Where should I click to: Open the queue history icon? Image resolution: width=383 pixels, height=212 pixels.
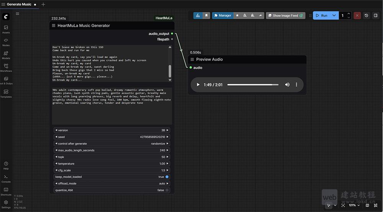pyautogui.click(x=367, y=16)
